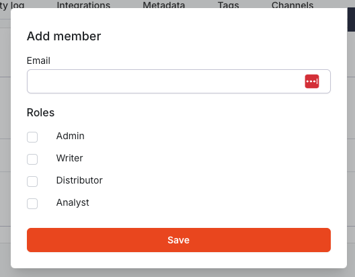Click the Add member dialog heading
Image resolution: width=355 pixels, height=277 pixels.
click(x=64, y=36)
